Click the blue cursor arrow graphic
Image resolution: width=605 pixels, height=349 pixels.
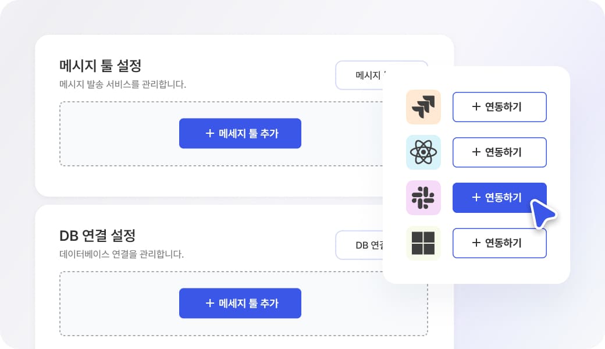(543, 213)
